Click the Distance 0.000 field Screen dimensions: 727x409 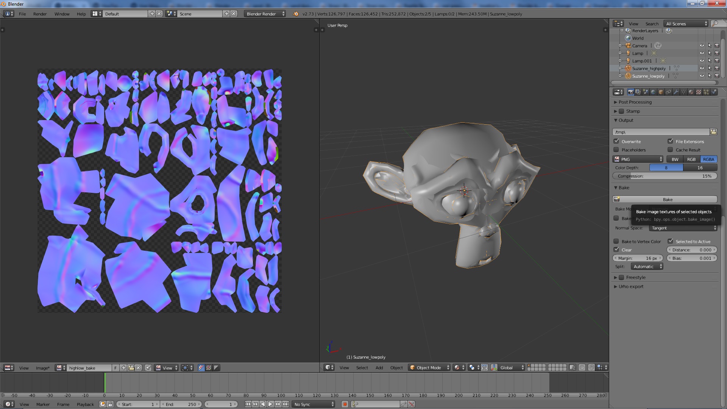coord(692,250)
